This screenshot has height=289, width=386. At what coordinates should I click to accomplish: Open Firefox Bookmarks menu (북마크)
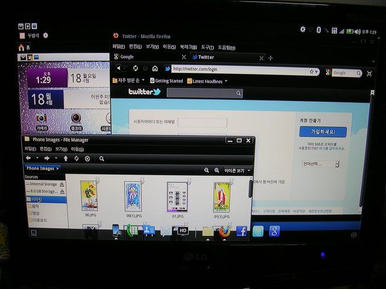[x=188, y=47]
